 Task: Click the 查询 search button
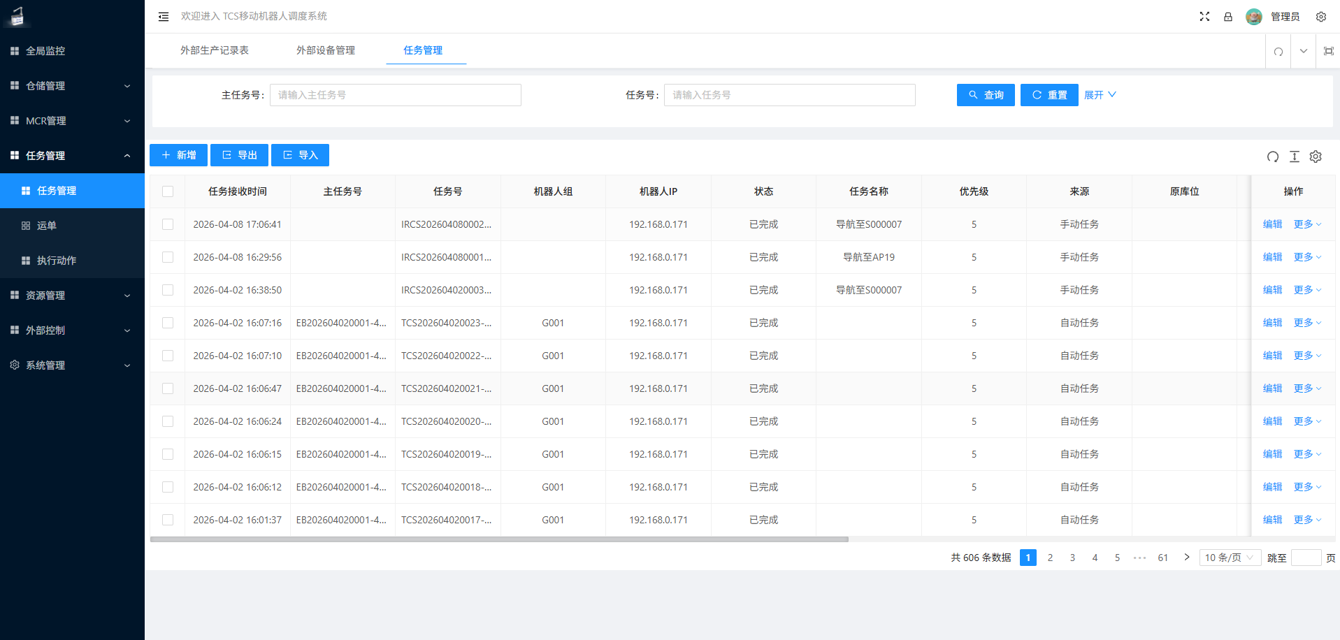click(x=986, y=95)
